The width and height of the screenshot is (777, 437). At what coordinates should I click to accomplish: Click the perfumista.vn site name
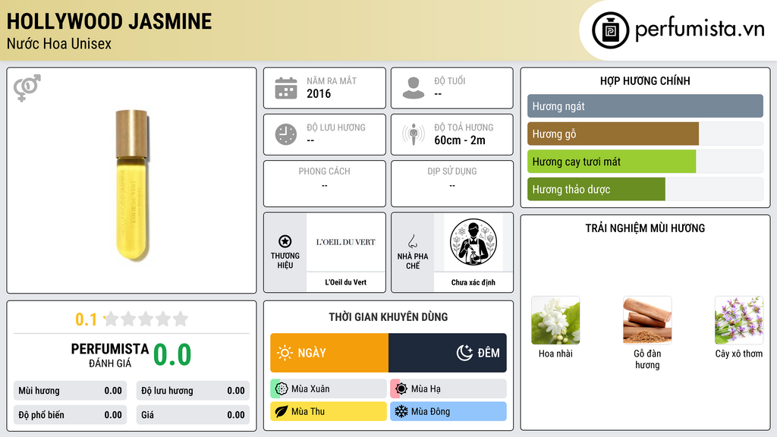[x=700, y=29]
